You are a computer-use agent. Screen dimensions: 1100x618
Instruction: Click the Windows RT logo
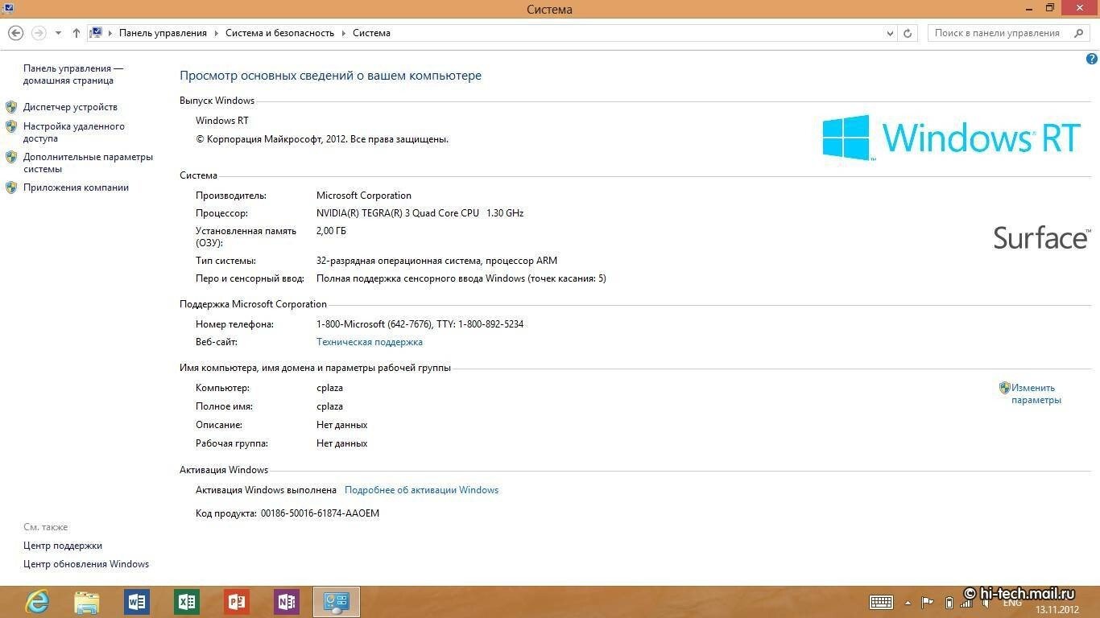click(x=951, y=137)
